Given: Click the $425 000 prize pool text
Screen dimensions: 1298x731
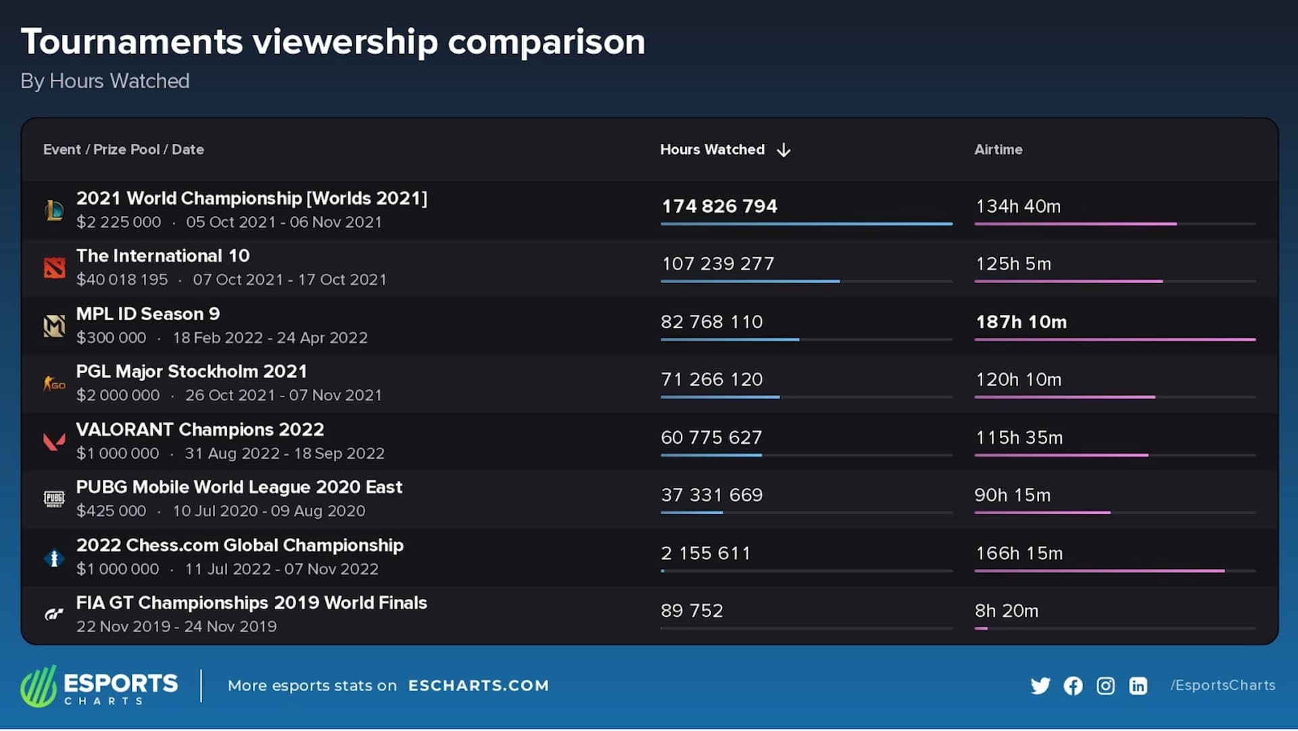Looking at the screenshot, I should pyautogui.click(x=112, y=511).
